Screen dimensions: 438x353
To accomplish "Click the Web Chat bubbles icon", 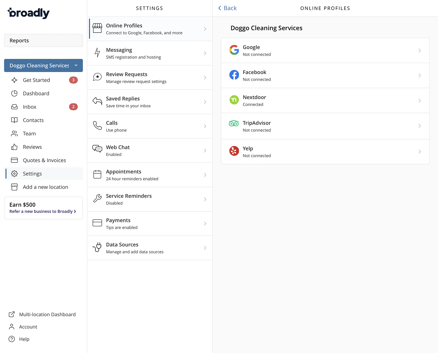I will point(97,149).
